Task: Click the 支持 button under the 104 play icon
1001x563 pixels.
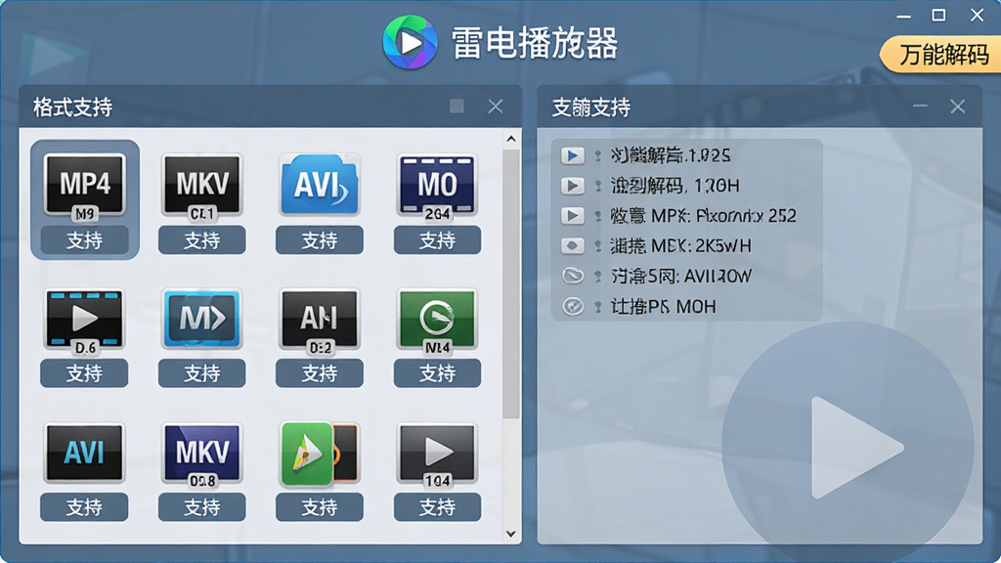Action: (437, 507)
